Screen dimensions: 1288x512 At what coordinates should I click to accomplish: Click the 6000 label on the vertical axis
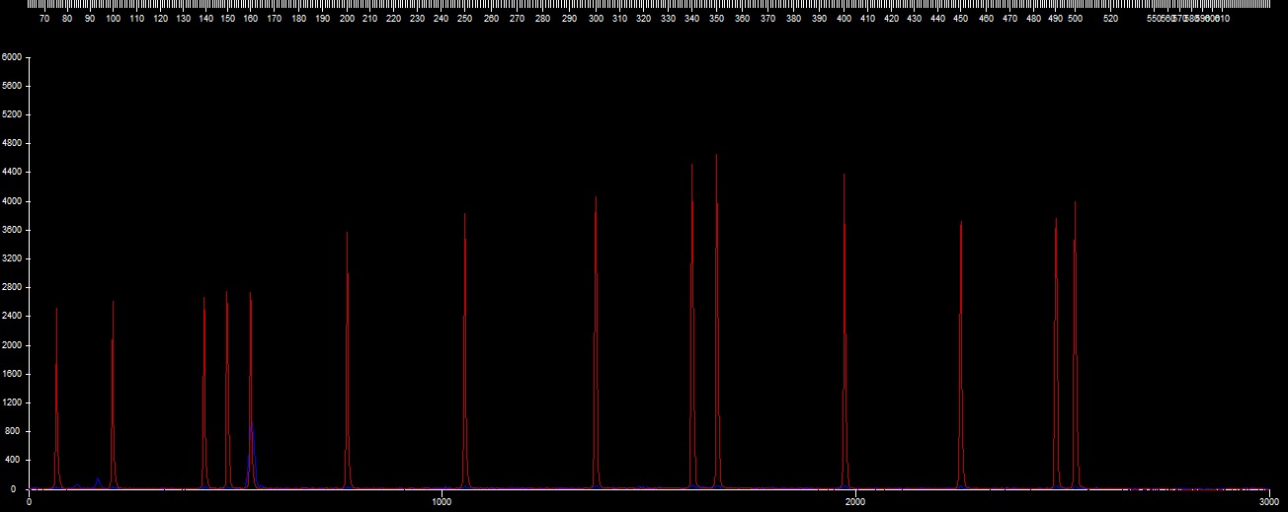11,57
